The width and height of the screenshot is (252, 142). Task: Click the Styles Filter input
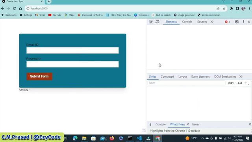(186, 83)
